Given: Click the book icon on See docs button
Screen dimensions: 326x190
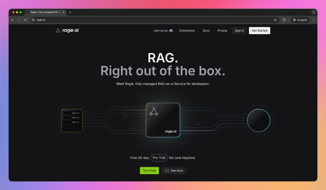Looking at the screenshot, I should click(x=167, y=170).
